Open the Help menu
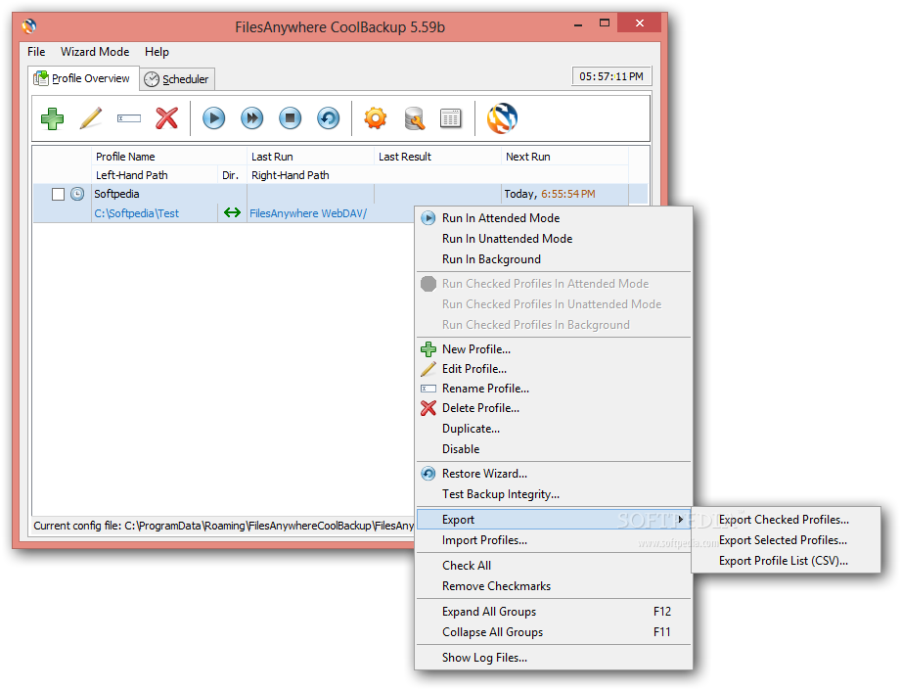901x690 pixels. pos(157,52)
